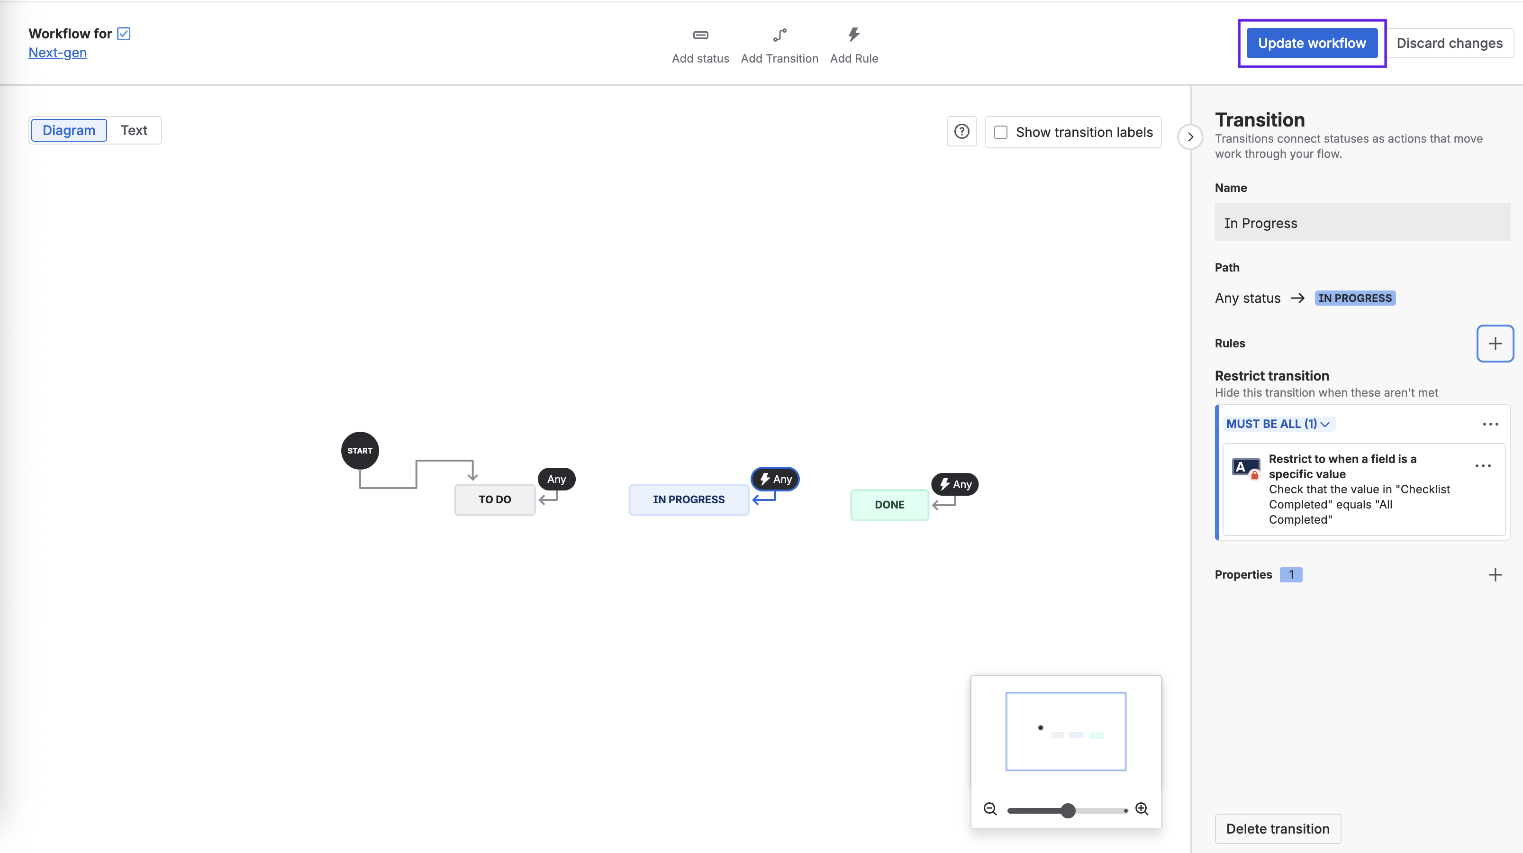The image size is (1523, 853).
Task: Click the zoom in magnifier icon
Action: [1142, 809]
